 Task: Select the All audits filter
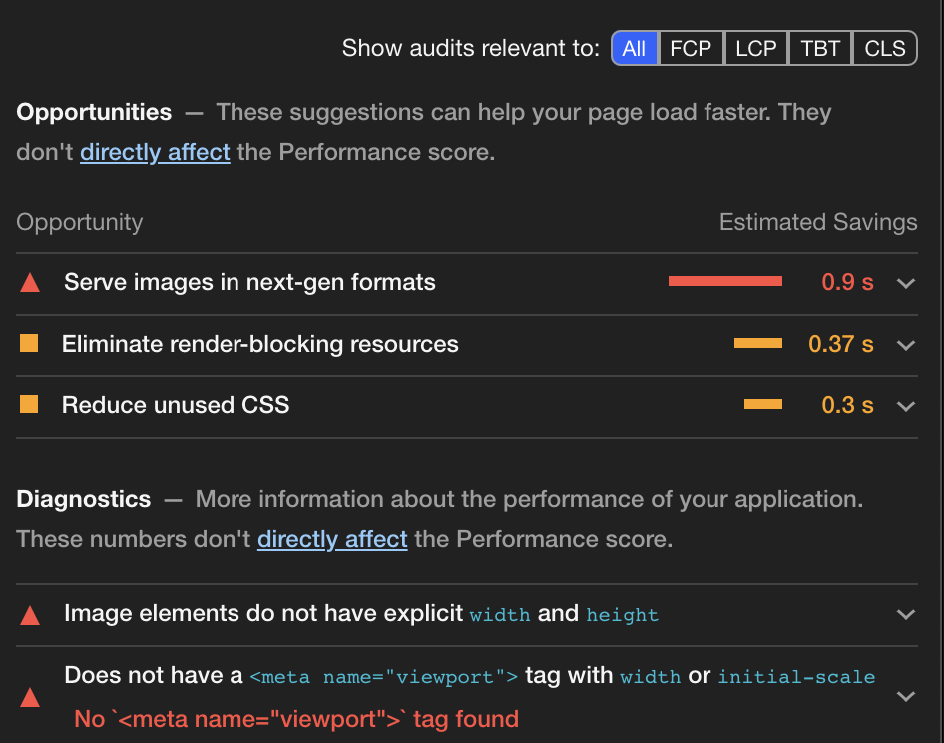tap(634, 48)
